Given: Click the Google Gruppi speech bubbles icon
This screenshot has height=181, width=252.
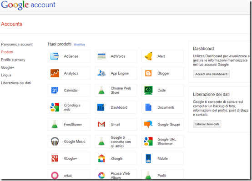Looking at the screenshot, I should (x=148, y=124).
